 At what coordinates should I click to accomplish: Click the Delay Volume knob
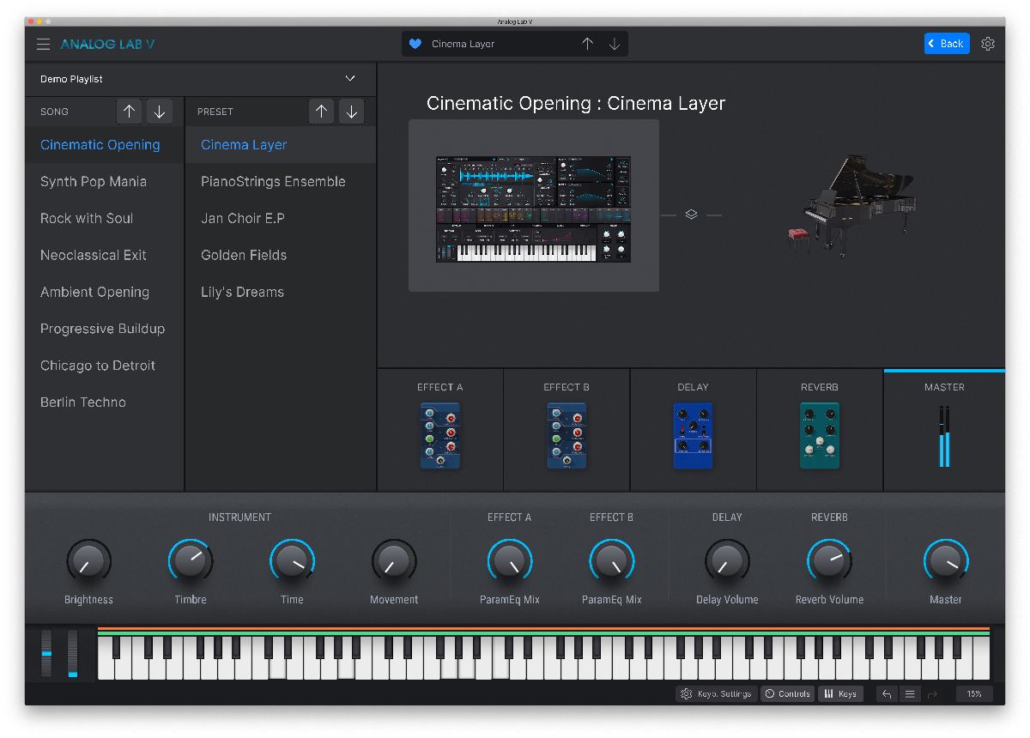point(727,561)
